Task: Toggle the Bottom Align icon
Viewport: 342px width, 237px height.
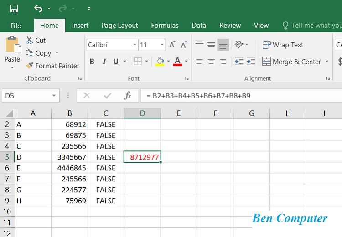Action: click(x=223, y=45)
